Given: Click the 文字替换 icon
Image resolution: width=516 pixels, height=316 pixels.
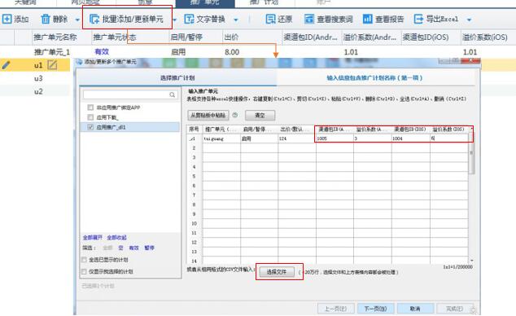Looking at the screenshot, I should point(189,19).
